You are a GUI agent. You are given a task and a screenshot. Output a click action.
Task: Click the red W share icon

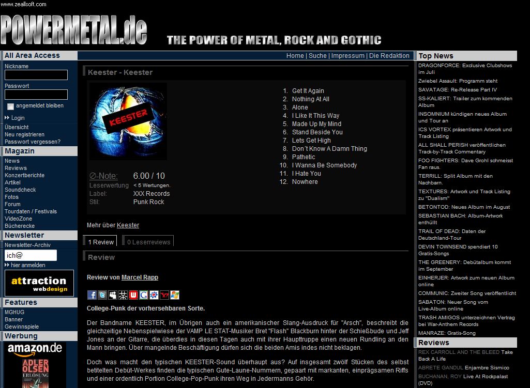click(133, 295)
